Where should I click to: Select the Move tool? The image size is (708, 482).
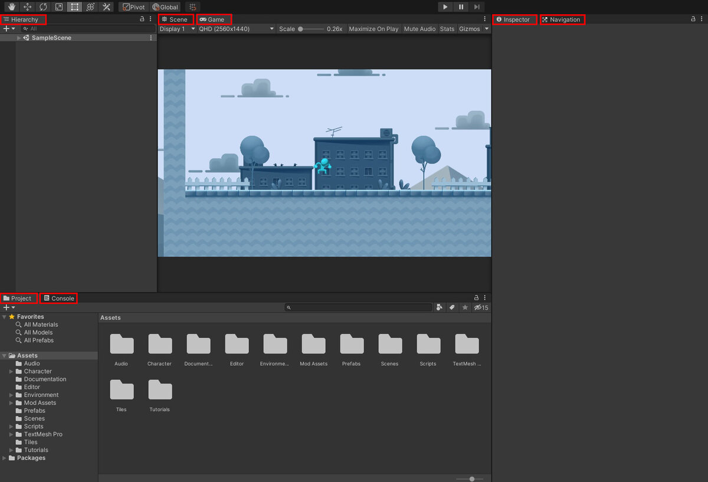coord(27,7)
